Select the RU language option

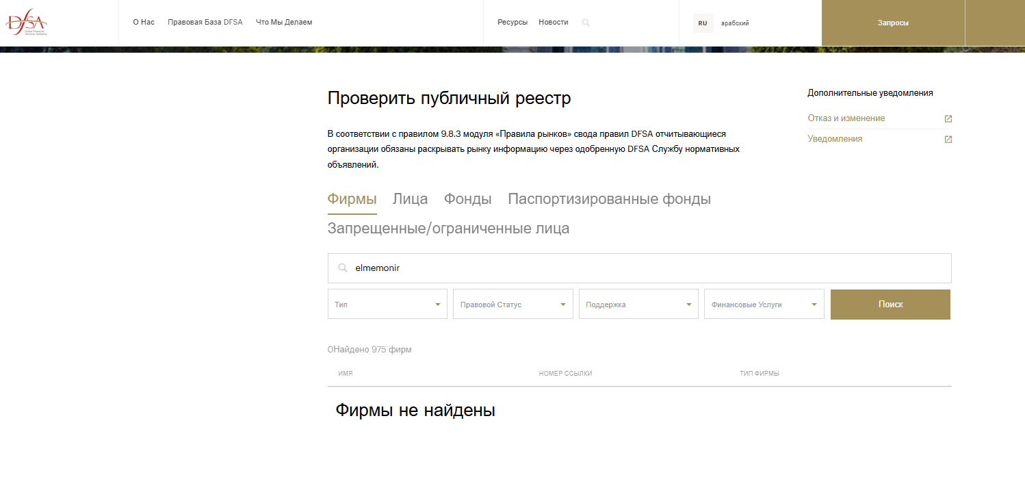[703, 23]
